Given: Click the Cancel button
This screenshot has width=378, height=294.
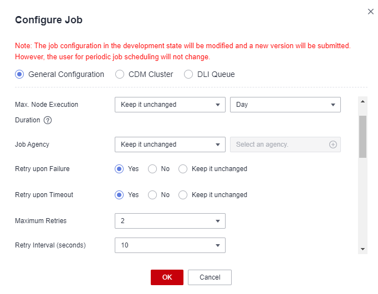Looking at the screenshot, I should click(210, 277).
